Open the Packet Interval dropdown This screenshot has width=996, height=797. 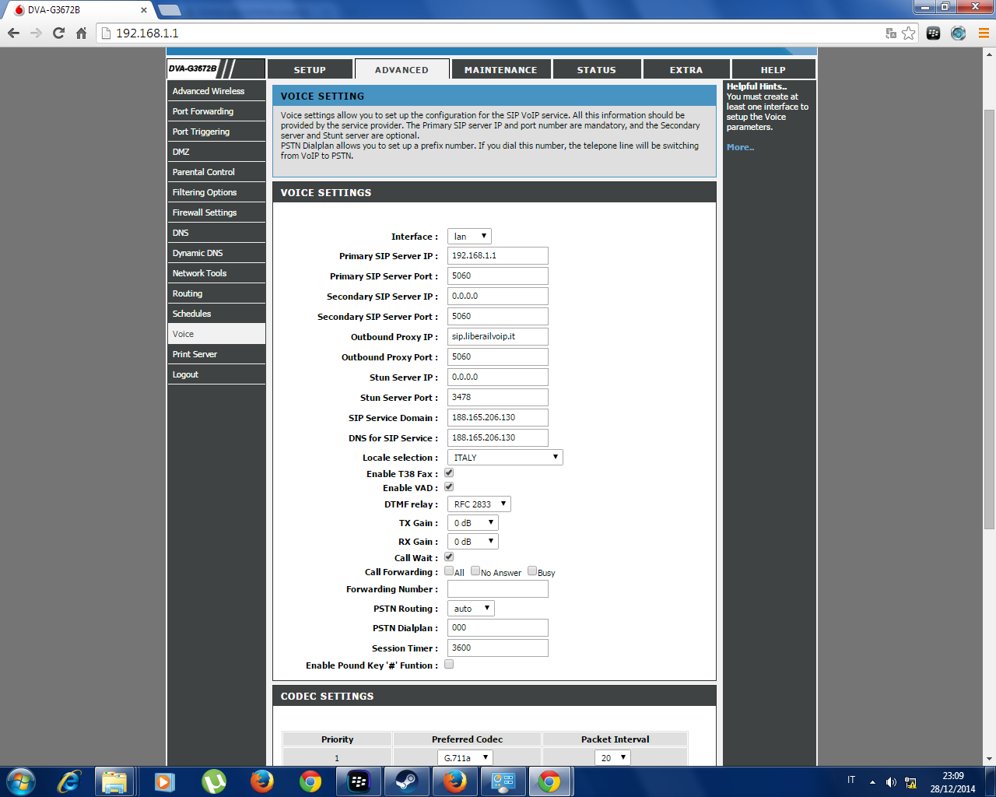point(612,758)
